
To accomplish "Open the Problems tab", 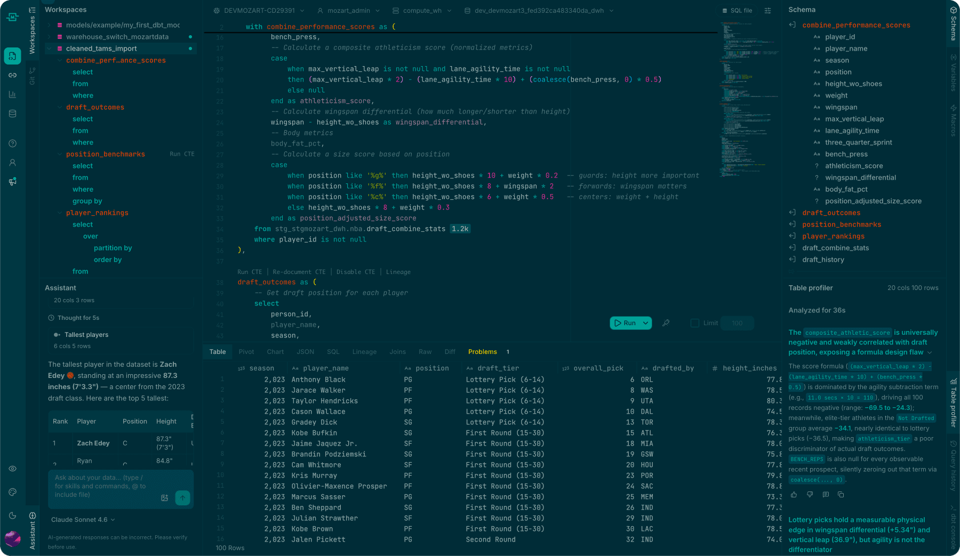I will point(483,352).
